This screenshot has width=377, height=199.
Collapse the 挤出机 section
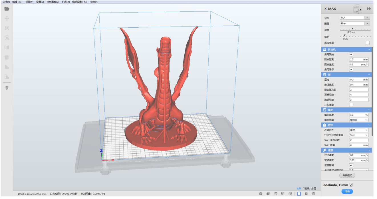point(369,50)
